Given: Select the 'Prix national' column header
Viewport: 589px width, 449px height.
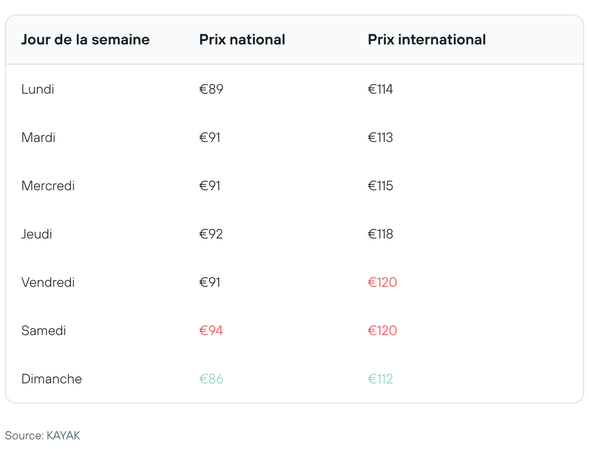Looking at the screenshot, I should point(242,40).
